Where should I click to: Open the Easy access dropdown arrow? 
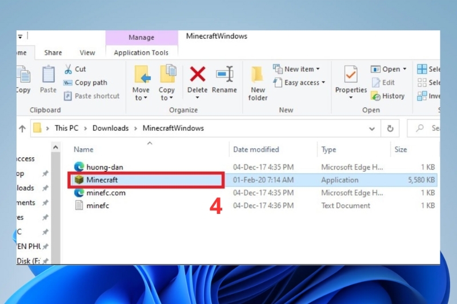(x=323, y=83)
